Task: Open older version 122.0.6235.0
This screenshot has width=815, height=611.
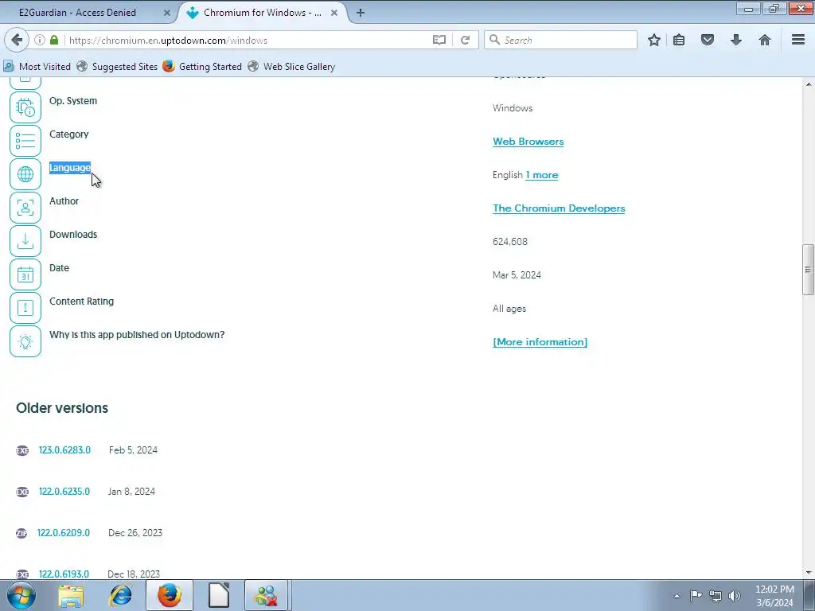Action: tap(64, 492)
